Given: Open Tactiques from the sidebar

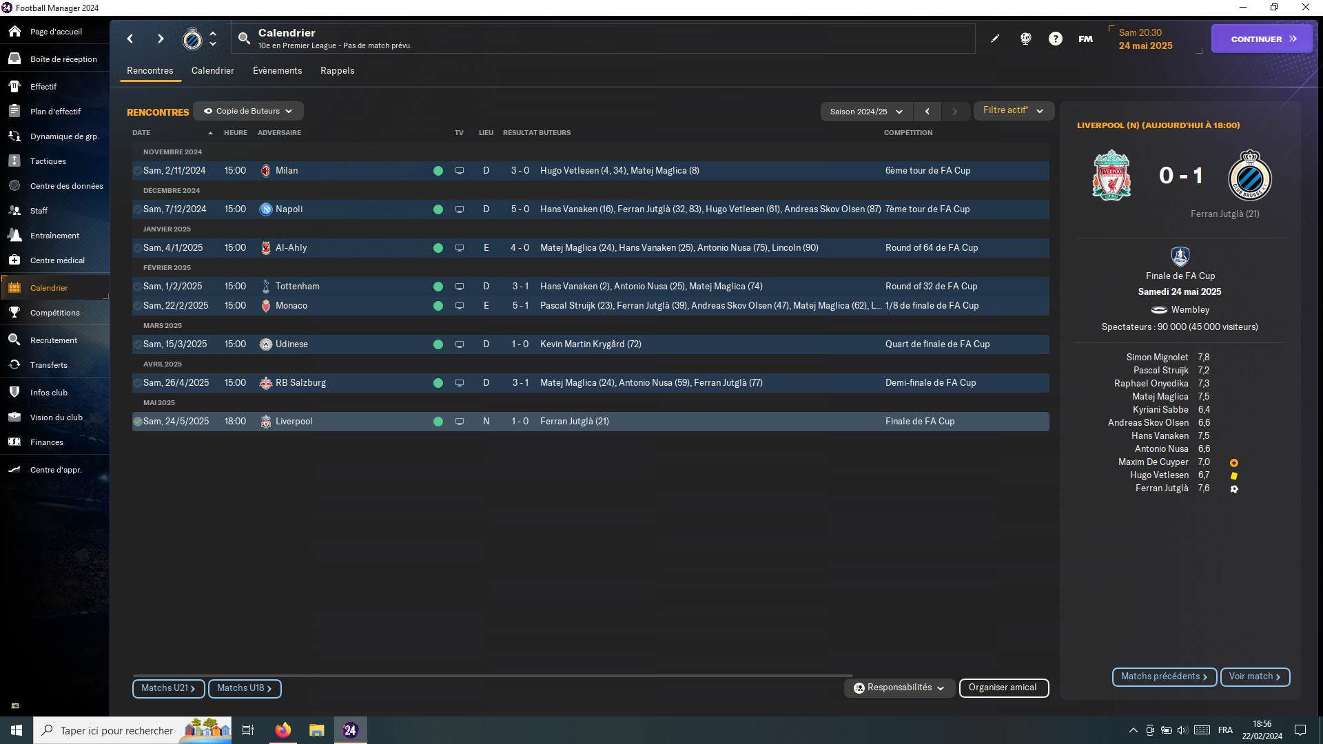Looking at the screenshot, I should coord(48,161).
